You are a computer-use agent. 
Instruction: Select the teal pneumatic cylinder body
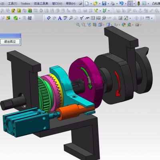click(27, 122)
